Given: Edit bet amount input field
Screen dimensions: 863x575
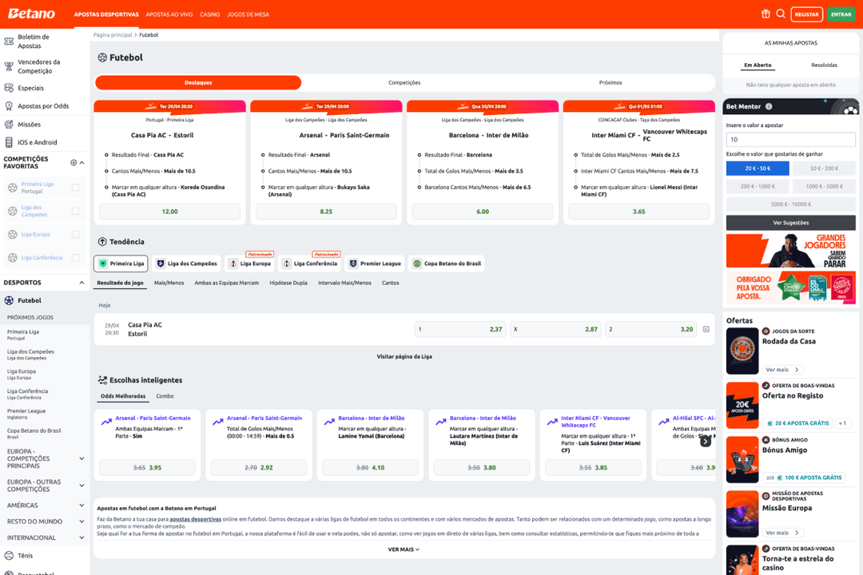Looking at the screenshot, I should pos(791,139).
